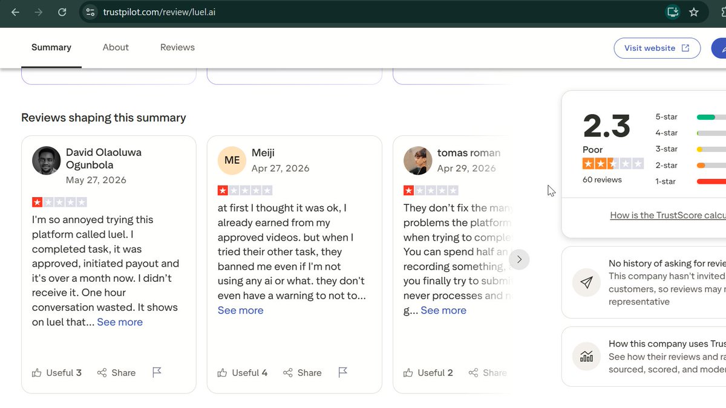This screenshot has height=408, width=726.
Task: Reload the page with the refresh icon
Action: [62, 12]
